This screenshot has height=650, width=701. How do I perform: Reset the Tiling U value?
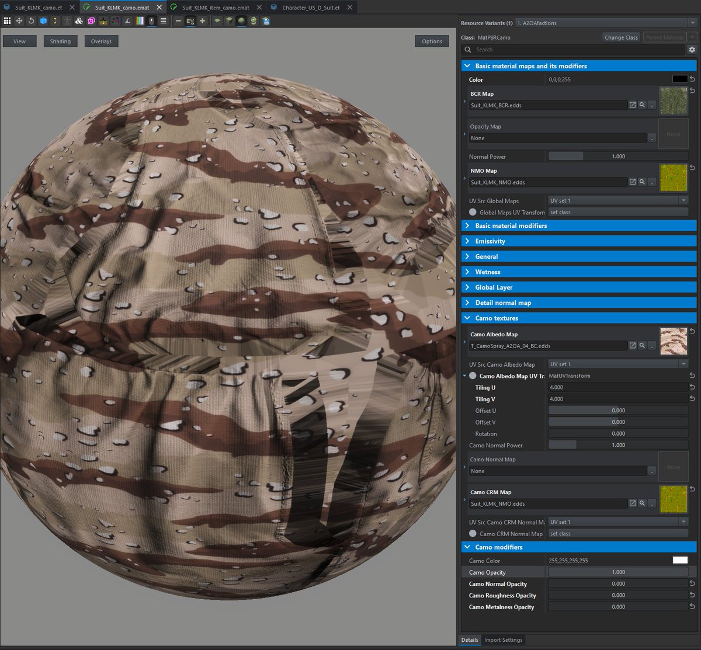(693, 387)
